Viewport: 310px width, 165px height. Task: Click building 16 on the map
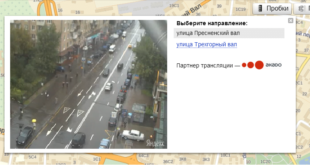pos(61,10)
